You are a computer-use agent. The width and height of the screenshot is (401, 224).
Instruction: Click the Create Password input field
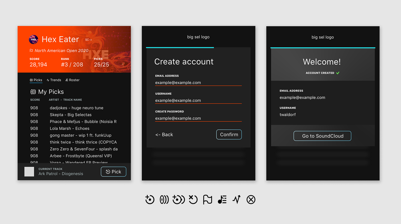coord(198,118)
